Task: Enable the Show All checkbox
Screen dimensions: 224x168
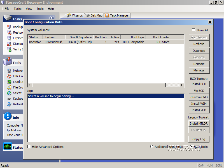Action: tap(193, 30)
